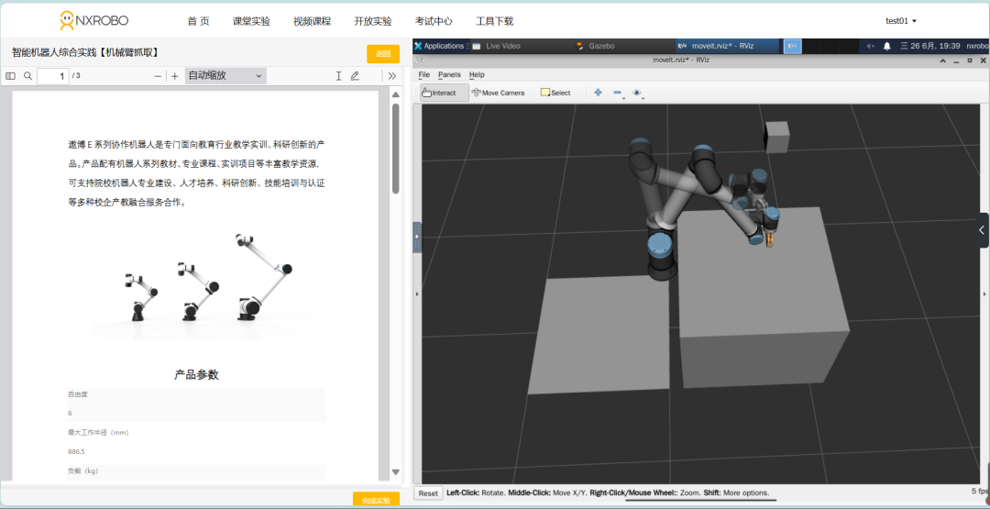990x509 pixels.
Task: Open the 自动缩放 zoom dropdown
Action: [x=225, y=76]
